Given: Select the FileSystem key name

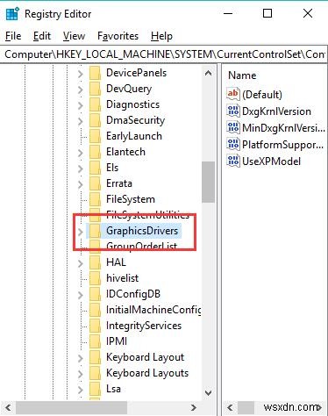Looking at the screenshot, I should pyautogui.click(x=131, y=199).
